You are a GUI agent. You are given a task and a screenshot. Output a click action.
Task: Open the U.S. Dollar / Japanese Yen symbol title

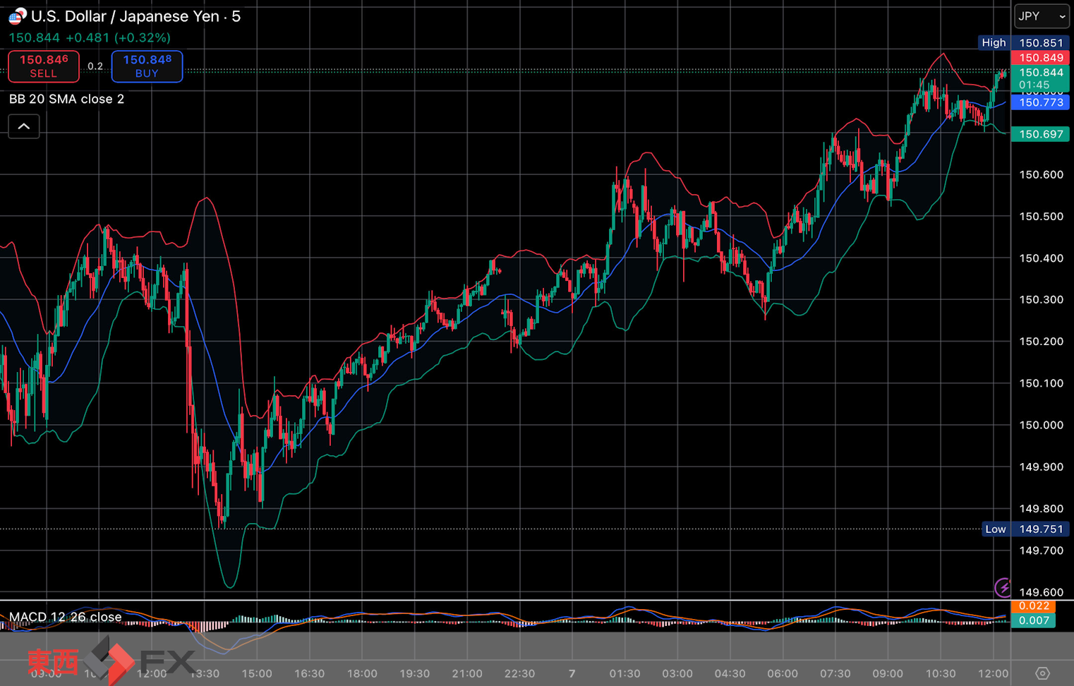point(135,16)
